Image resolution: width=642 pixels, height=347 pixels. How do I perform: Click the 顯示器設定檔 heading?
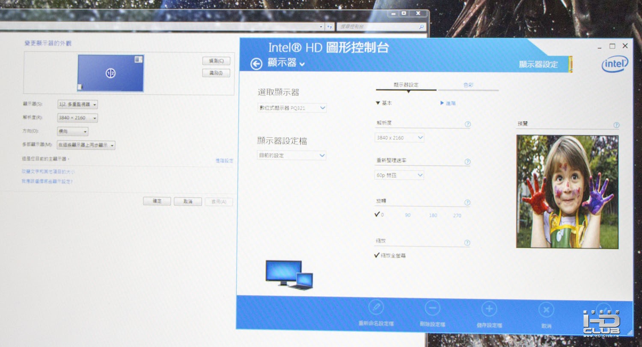tap(282, 141)
